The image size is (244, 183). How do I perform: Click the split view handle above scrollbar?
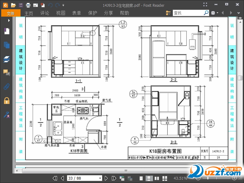point(240,18)
